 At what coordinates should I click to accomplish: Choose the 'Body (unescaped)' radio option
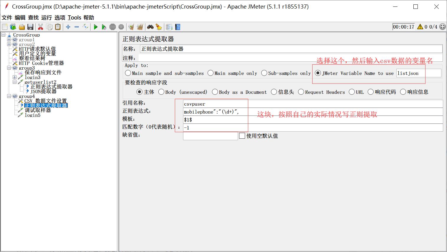pyautogui.click(x=161, y=92)
